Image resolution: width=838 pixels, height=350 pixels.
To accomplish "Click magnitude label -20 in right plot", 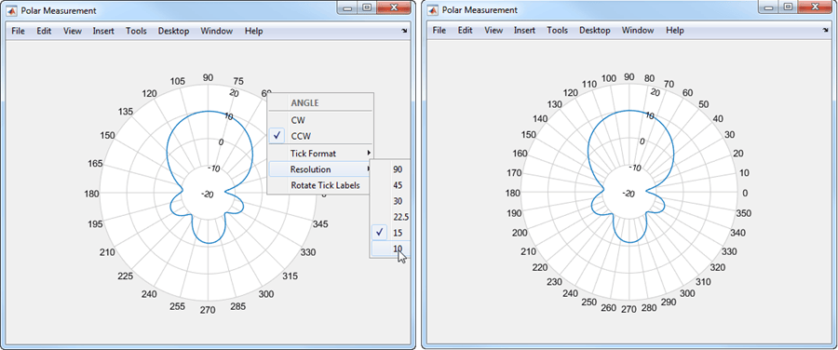I will [x=628, y=194].
